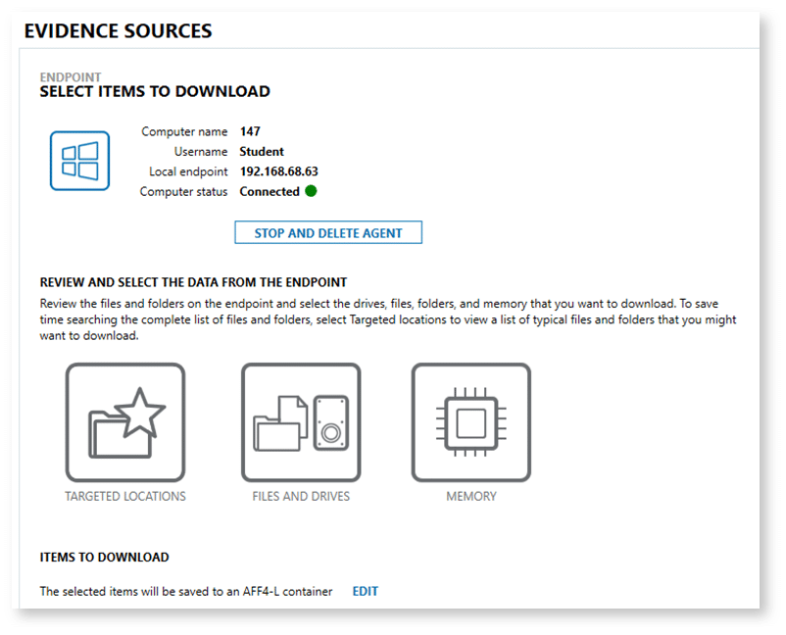This screenshot has height=635, width=786.
Task: Click the Evidence Sources page title
Action: tap(117, 30)
